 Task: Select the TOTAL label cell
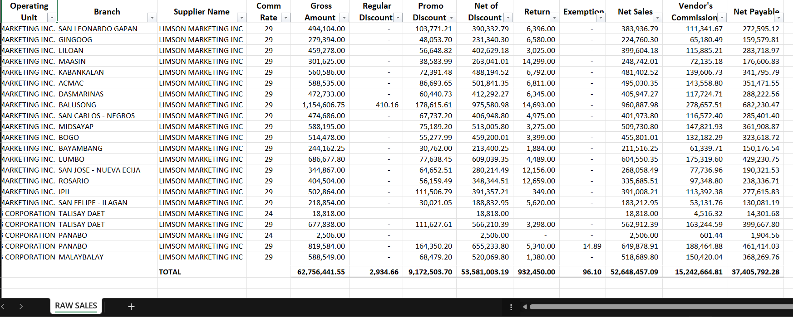point(202,272)
